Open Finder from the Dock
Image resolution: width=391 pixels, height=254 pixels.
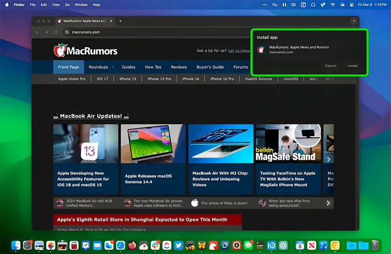coord(16,245)
